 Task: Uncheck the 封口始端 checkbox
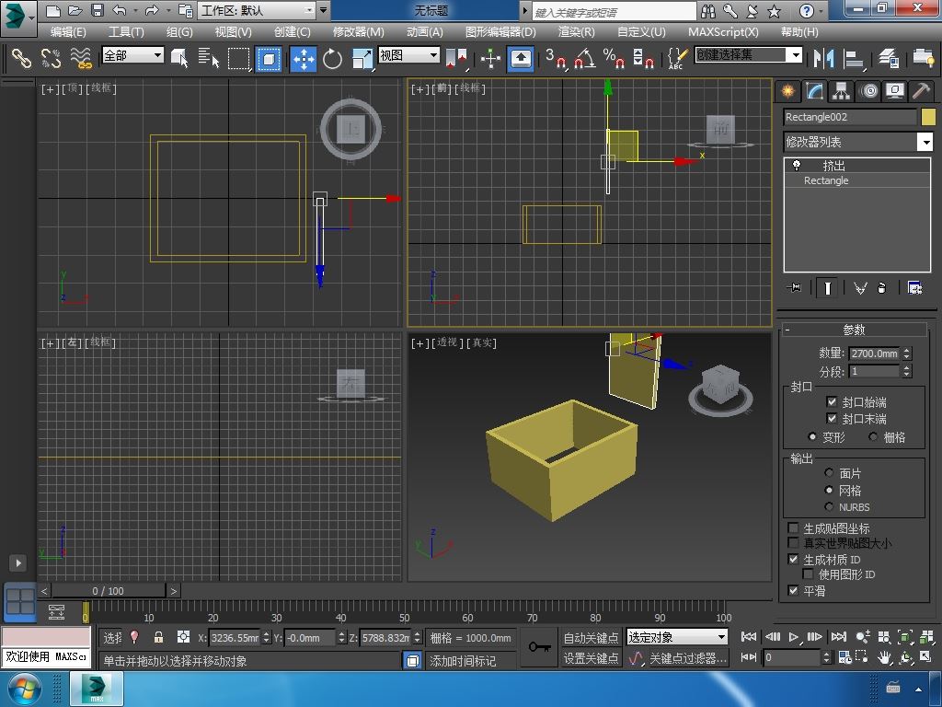pos(832,402)
